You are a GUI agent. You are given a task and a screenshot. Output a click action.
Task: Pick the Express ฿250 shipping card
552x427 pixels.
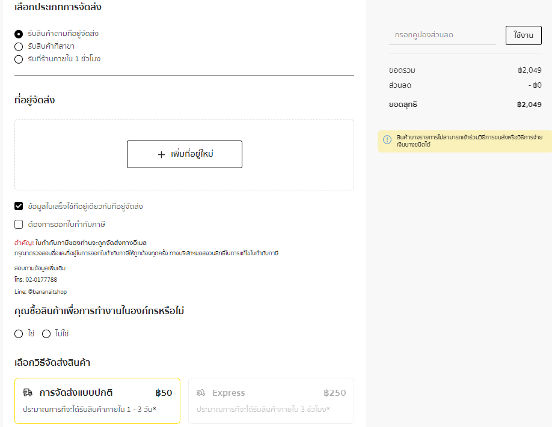(271, 401)
